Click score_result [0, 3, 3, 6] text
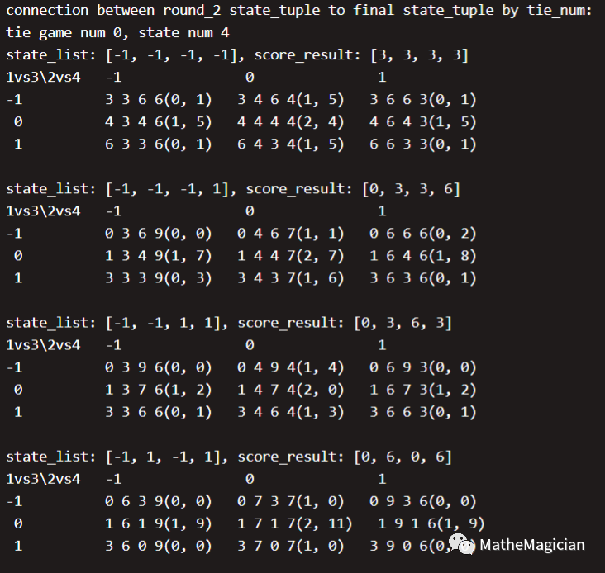Image resolution: width=605 pixels, height=573 pixels. tap(353, 189)
